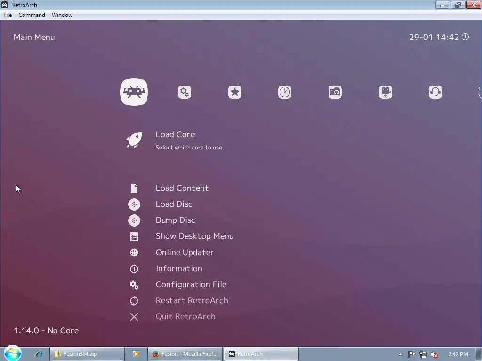Viewport: 482px width, 361px height.
Task: Open the History clock tab icon
Action: pyautogui.click(x=285, y=92)
